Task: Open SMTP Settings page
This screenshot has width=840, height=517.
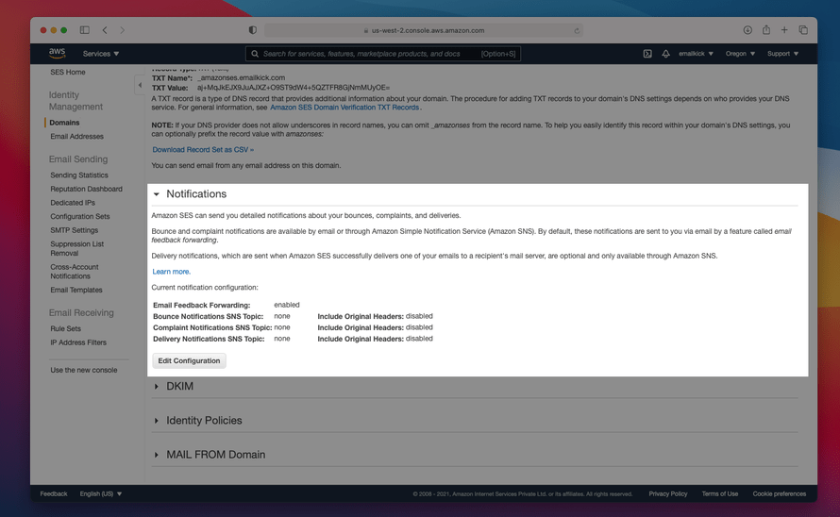Action: 74,230
